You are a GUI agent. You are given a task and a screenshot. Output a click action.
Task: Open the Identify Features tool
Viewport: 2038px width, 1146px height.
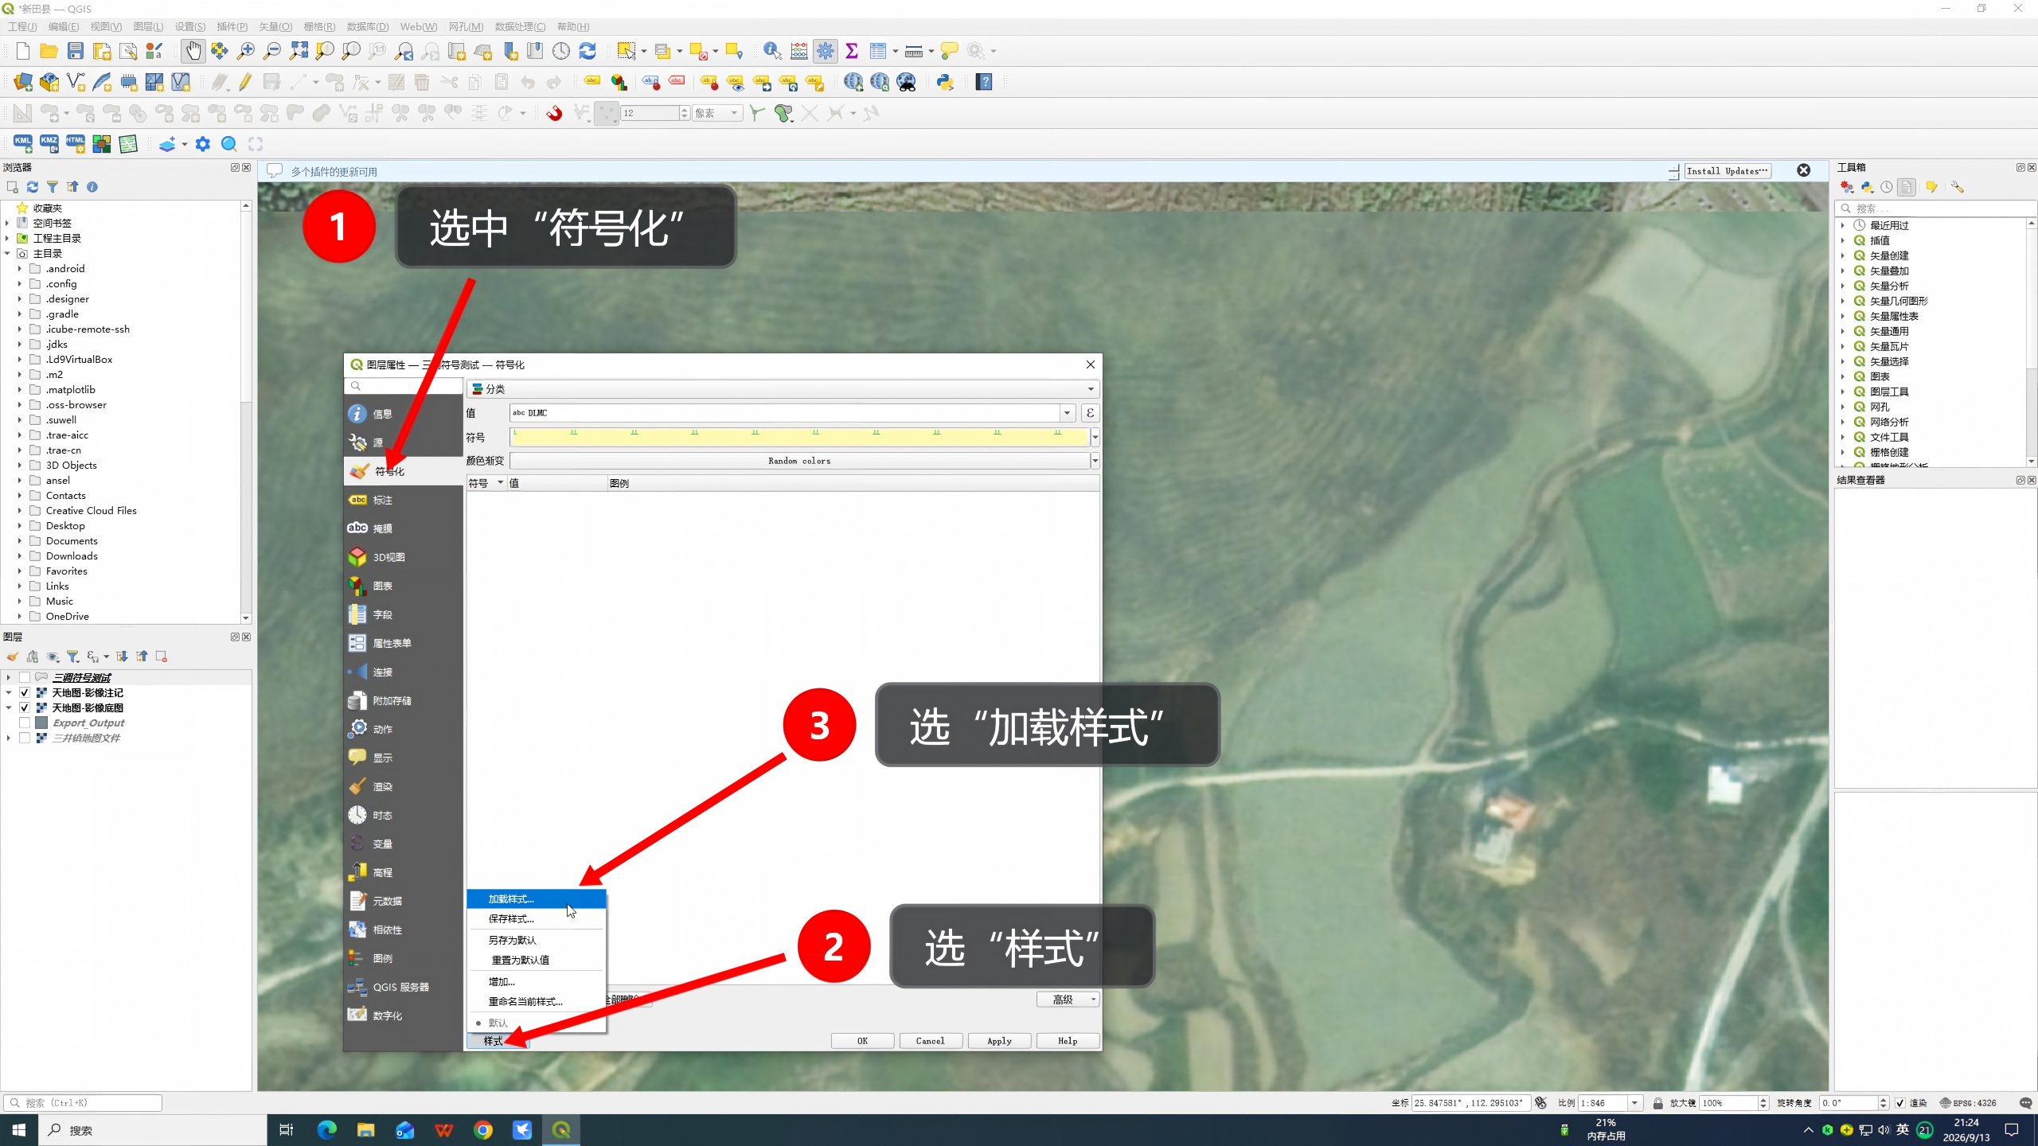point(771,51)
